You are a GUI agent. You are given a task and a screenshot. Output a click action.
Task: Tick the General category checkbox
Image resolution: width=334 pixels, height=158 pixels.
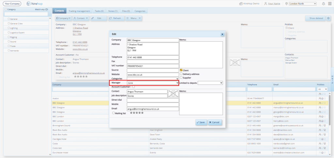pos(9,19)
